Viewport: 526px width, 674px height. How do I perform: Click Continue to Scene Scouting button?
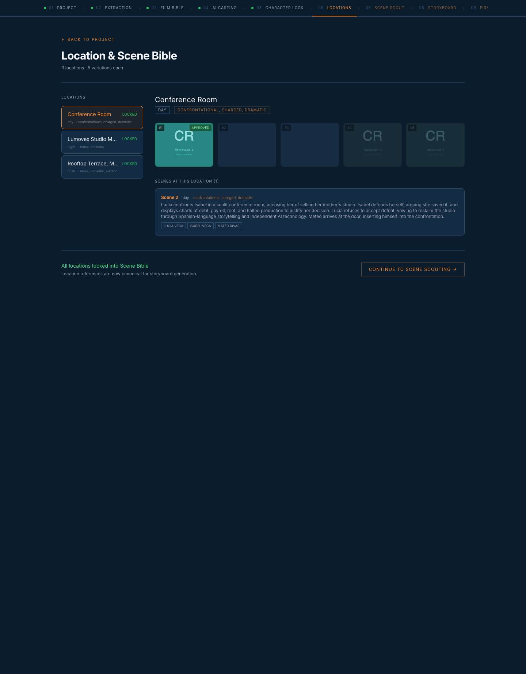pyautogui.click(x=413, y=269)
